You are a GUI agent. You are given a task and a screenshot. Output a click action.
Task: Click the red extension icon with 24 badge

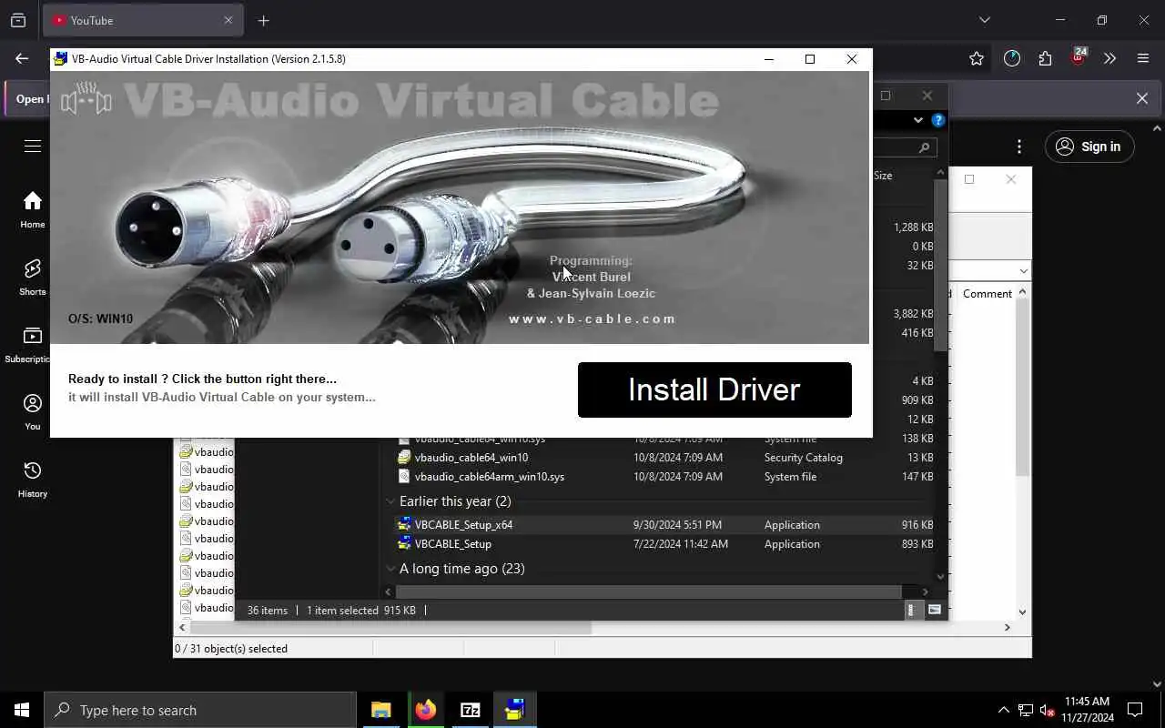pos(1079,56)
